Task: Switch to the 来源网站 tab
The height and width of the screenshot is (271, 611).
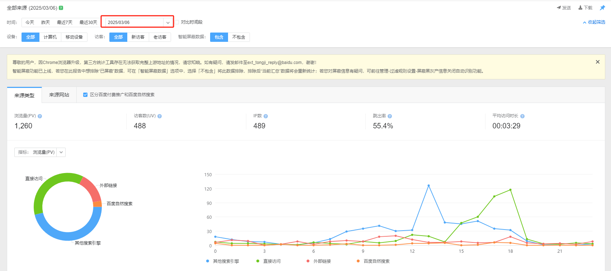Action: [59, 95]
